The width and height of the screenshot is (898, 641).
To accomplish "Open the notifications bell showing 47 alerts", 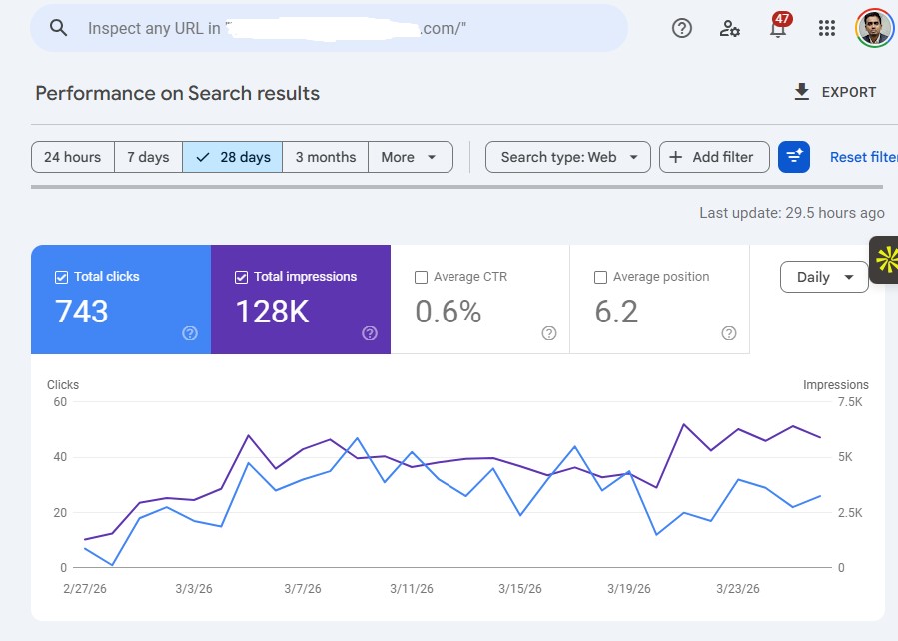I will [x=777, y=28].
